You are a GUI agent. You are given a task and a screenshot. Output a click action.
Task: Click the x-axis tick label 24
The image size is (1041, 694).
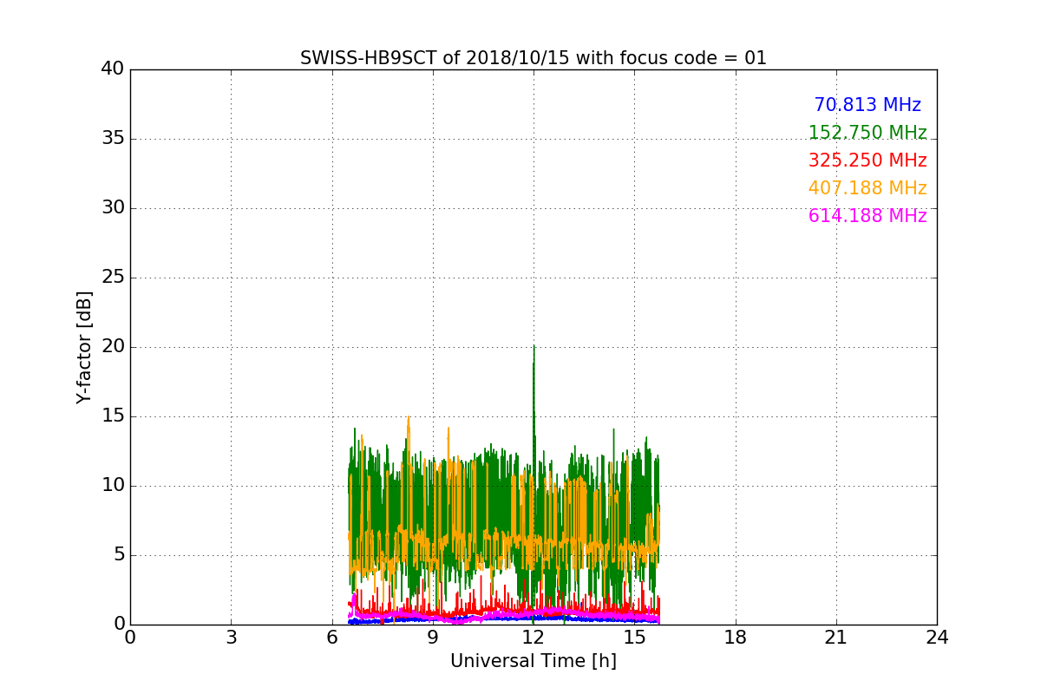coord(937,637)
